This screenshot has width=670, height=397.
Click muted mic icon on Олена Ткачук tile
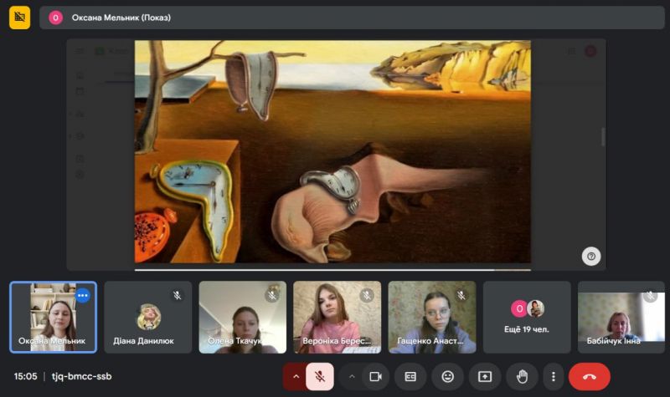coord(271,295)
